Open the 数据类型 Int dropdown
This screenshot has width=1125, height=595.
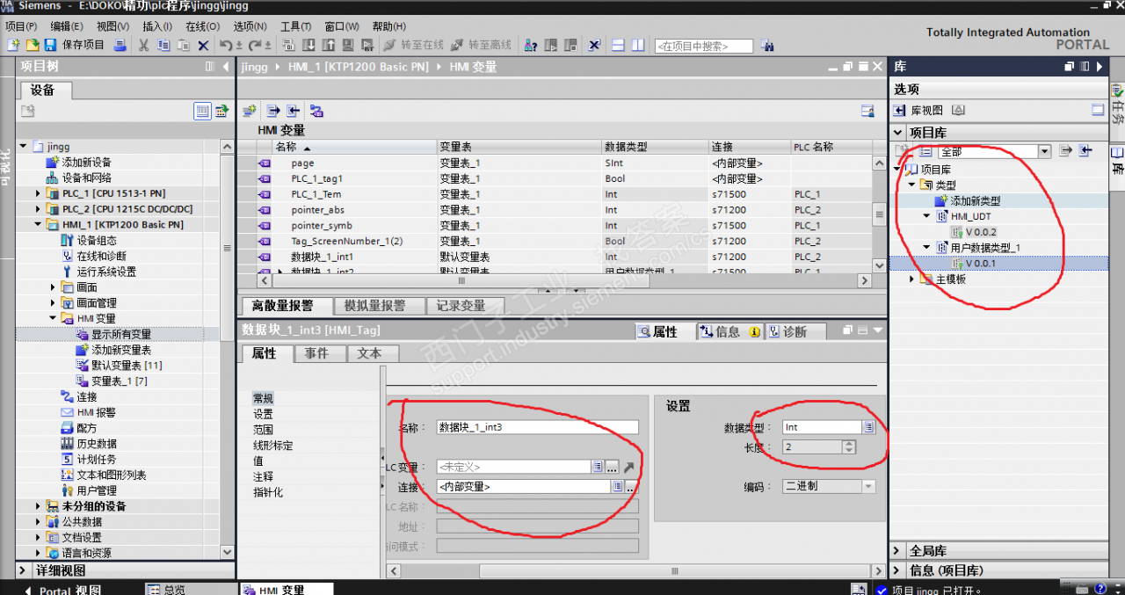tap(867, 428)
